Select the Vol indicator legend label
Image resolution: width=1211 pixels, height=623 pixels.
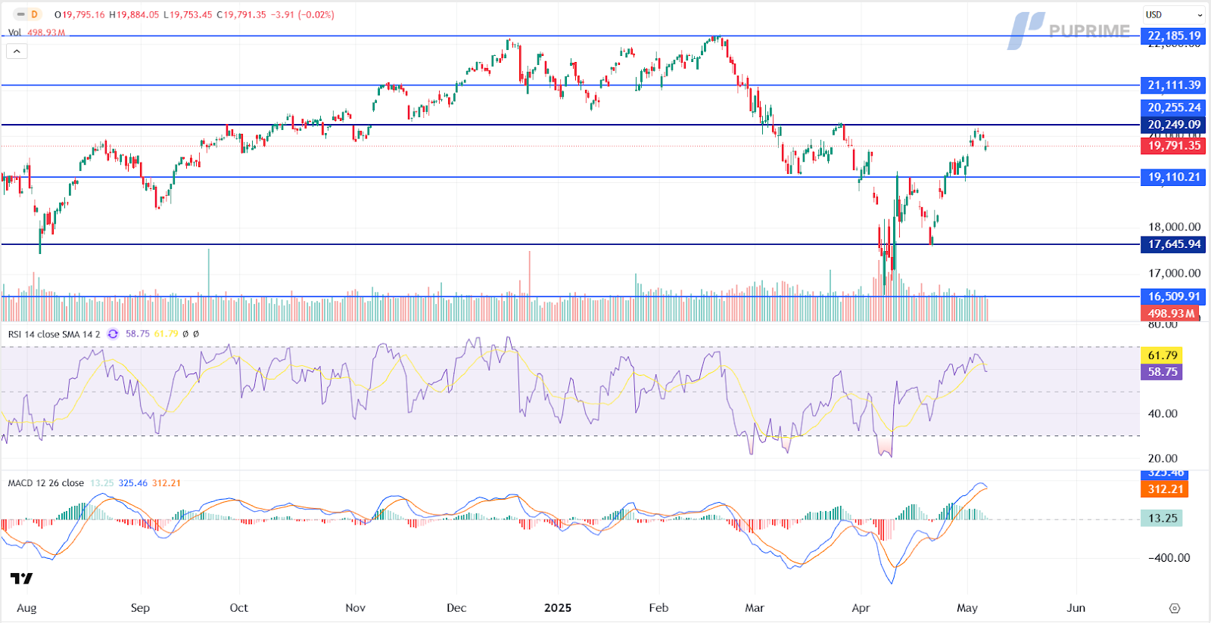(x=14, y=33)
